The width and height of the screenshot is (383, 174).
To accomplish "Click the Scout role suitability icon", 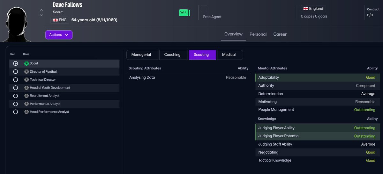I will point(26,63).
